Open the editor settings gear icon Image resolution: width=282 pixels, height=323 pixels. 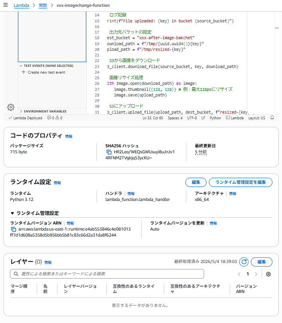11,107
